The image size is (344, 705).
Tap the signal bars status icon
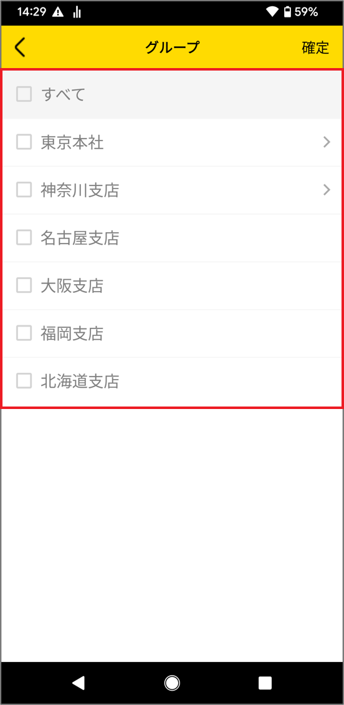[x=77, y=12]
